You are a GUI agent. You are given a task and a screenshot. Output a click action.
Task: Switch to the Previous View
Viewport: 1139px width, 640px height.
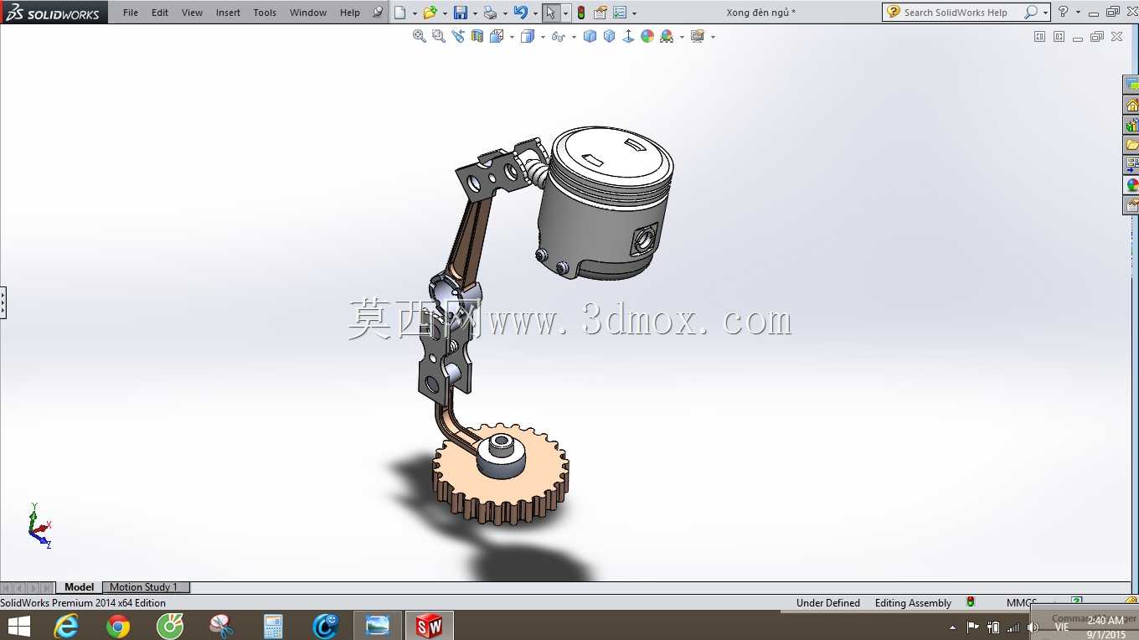point(457,36)
